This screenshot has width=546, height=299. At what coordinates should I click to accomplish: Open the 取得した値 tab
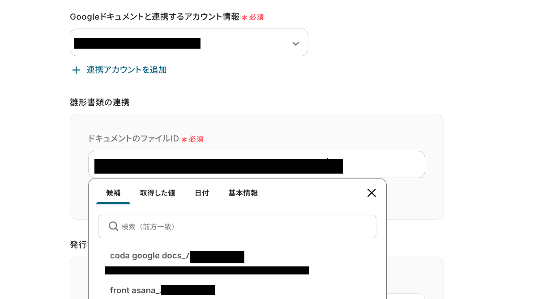coord(158,193)
